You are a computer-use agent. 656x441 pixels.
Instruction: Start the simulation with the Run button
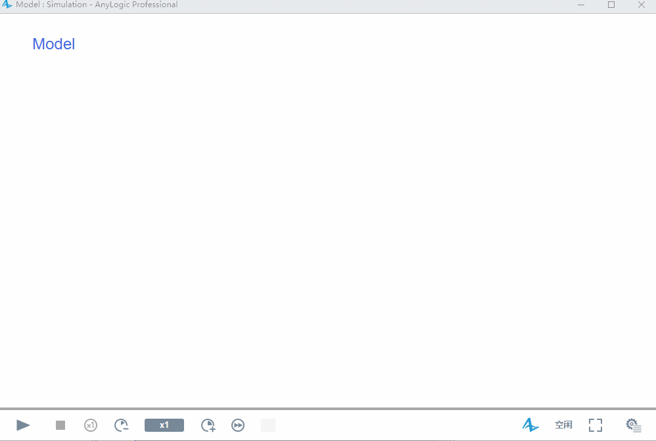[x=23, y=425]
